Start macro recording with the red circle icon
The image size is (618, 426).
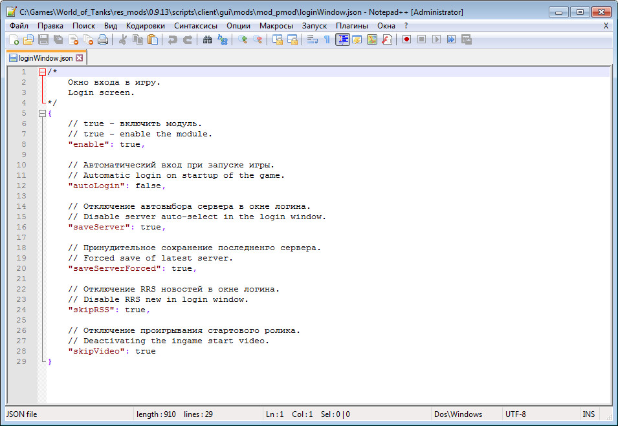(406, 39)
